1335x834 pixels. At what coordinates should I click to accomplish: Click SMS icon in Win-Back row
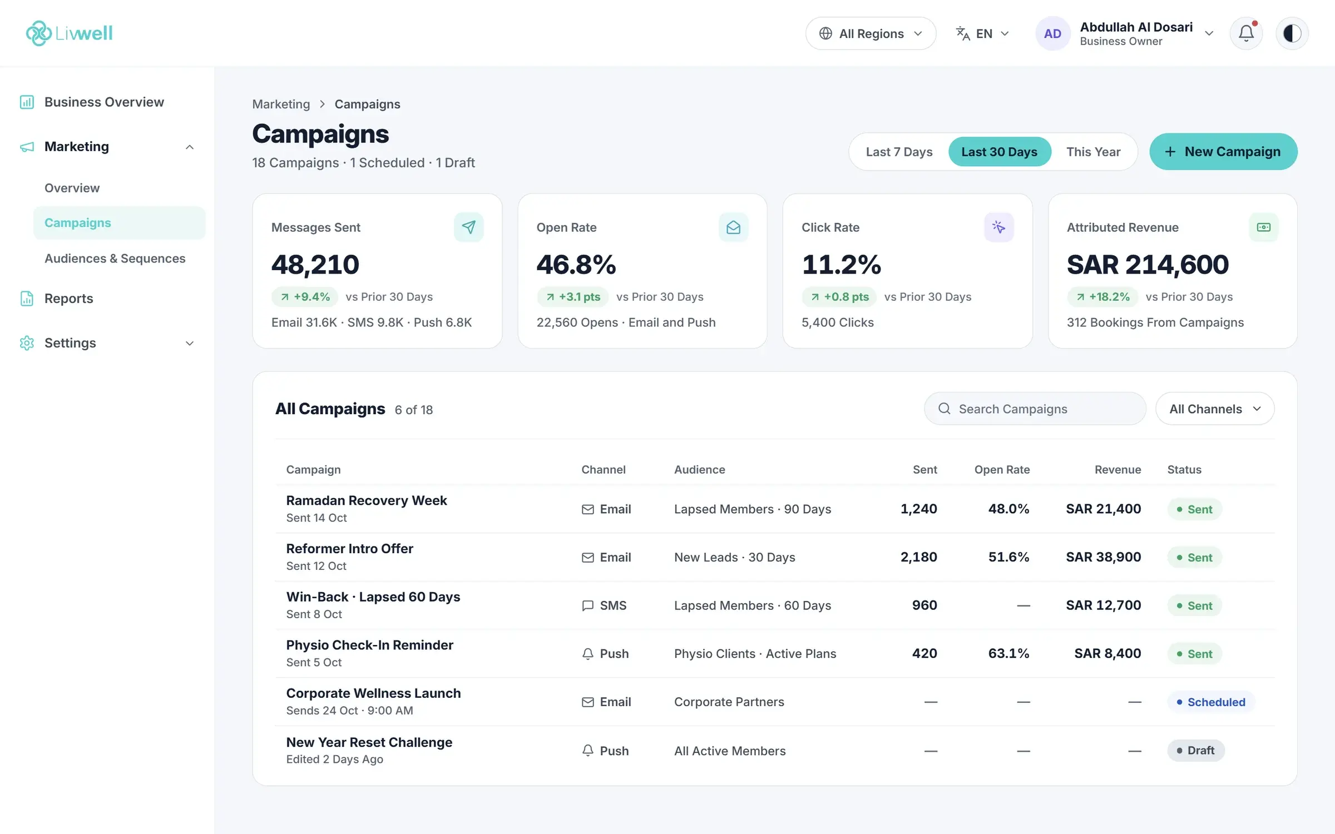pyautogui.click(x=587, y=605)
